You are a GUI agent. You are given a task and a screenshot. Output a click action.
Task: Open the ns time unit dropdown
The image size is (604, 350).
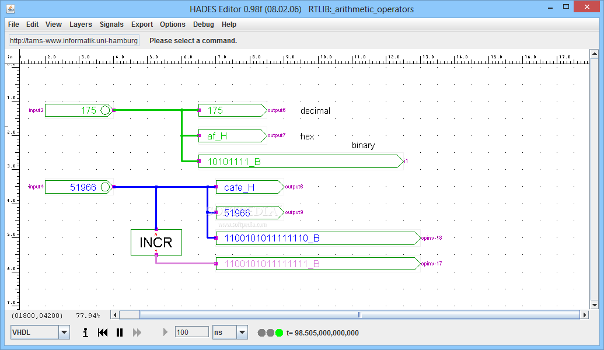(x=242, y=332)
